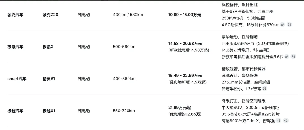Select the 领克Z20 model name
Image resolution: width=304 pixels, height=130 pixels.
pos(50,15)
